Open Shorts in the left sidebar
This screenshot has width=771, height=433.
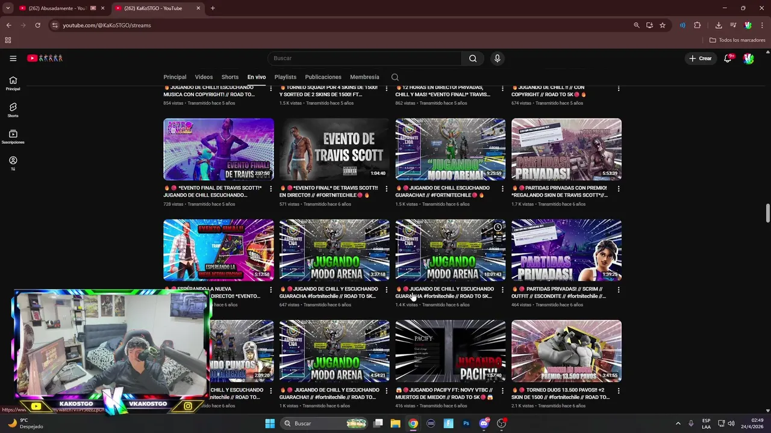13,110
